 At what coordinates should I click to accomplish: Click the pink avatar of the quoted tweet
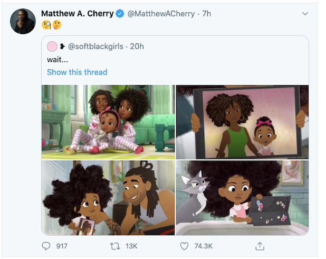pos(52,47)
